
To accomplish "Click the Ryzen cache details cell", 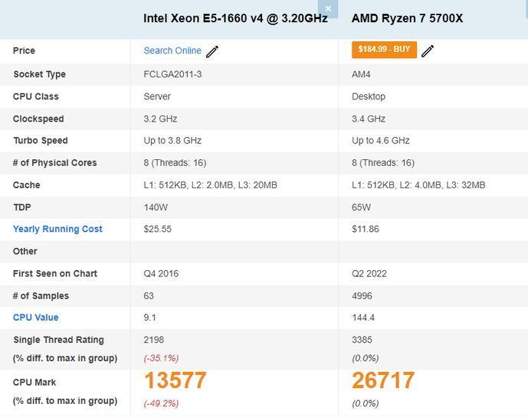I will (x=418, y=185).
